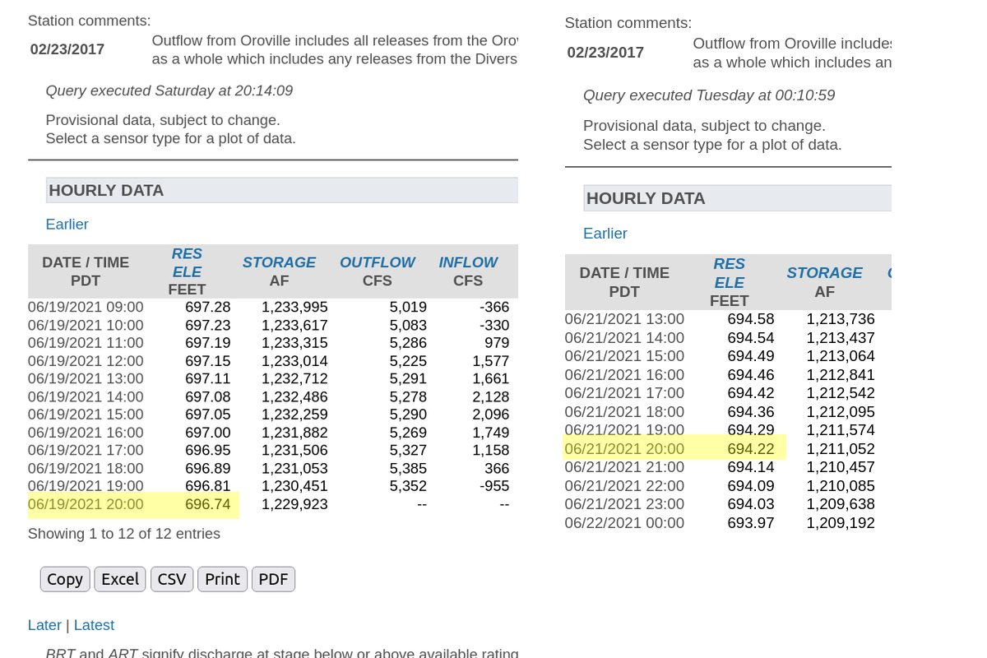Select left DATE / TIME PDT column header

point(86,271)
